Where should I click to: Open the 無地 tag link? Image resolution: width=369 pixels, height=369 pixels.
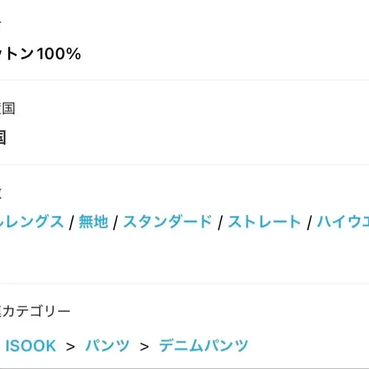coord(93,222)
